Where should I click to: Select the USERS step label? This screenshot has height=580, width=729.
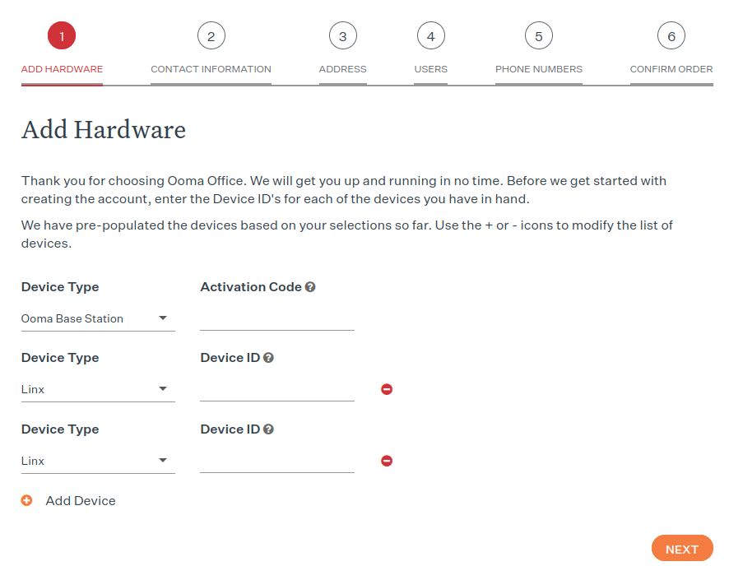coord(430,69)
